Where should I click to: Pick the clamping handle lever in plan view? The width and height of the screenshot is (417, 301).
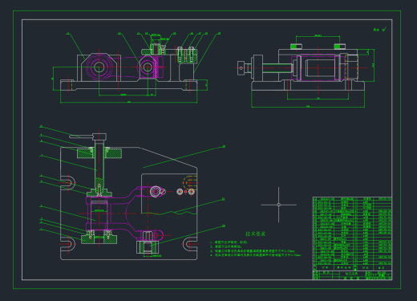tap(81, 136)
